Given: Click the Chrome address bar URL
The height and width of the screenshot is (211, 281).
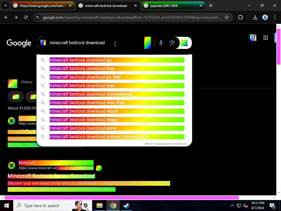Looking at the screenshot, I should (132, 17).
